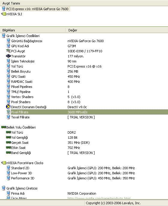Viewport: 168px width, 206px height.
Task: Select the nVIDIA SLI device entry
Action: [14, 14]
